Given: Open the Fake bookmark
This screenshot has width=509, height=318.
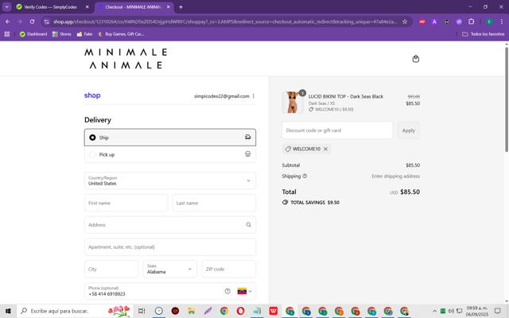Looking at the screenshot, I should click(x=84, y=34).
